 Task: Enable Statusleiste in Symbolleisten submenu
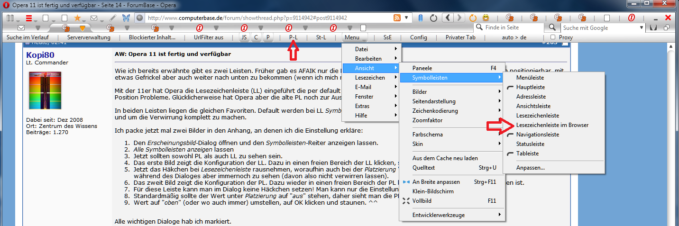[x=553, y=144]
